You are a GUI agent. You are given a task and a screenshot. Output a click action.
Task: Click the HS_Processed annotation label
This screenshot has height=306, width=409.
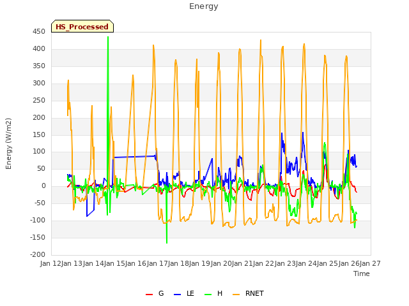pyautogui.click(x=82, y=26)
